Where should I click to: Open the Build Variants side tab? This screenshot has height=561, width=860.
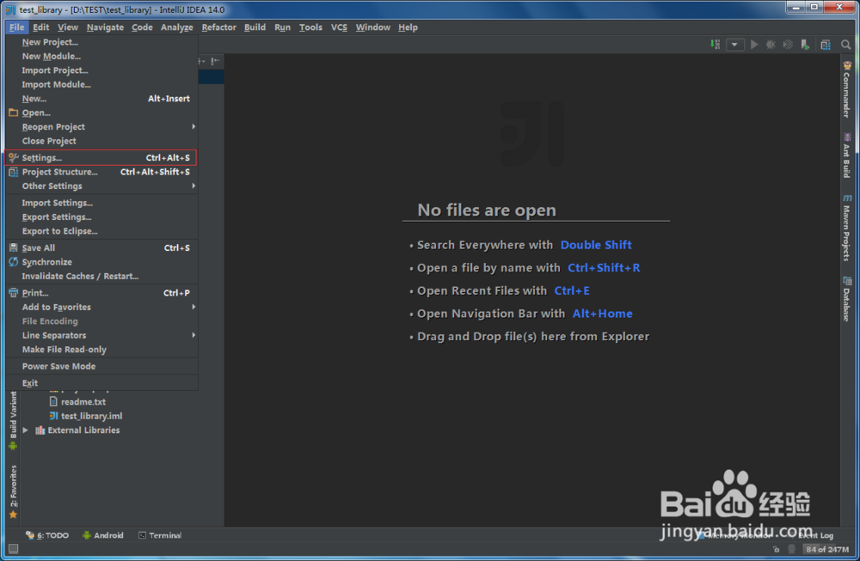[x=13, y=421]
